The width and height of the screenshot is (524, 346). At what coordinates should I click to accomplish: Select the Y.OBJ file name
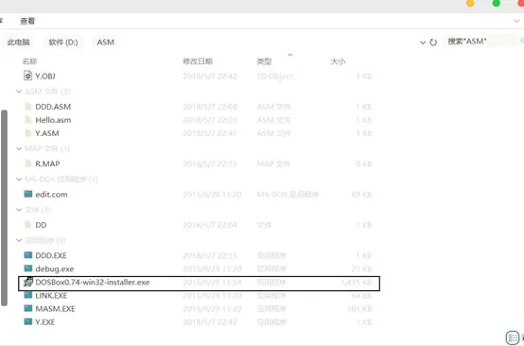click(45, 77)
